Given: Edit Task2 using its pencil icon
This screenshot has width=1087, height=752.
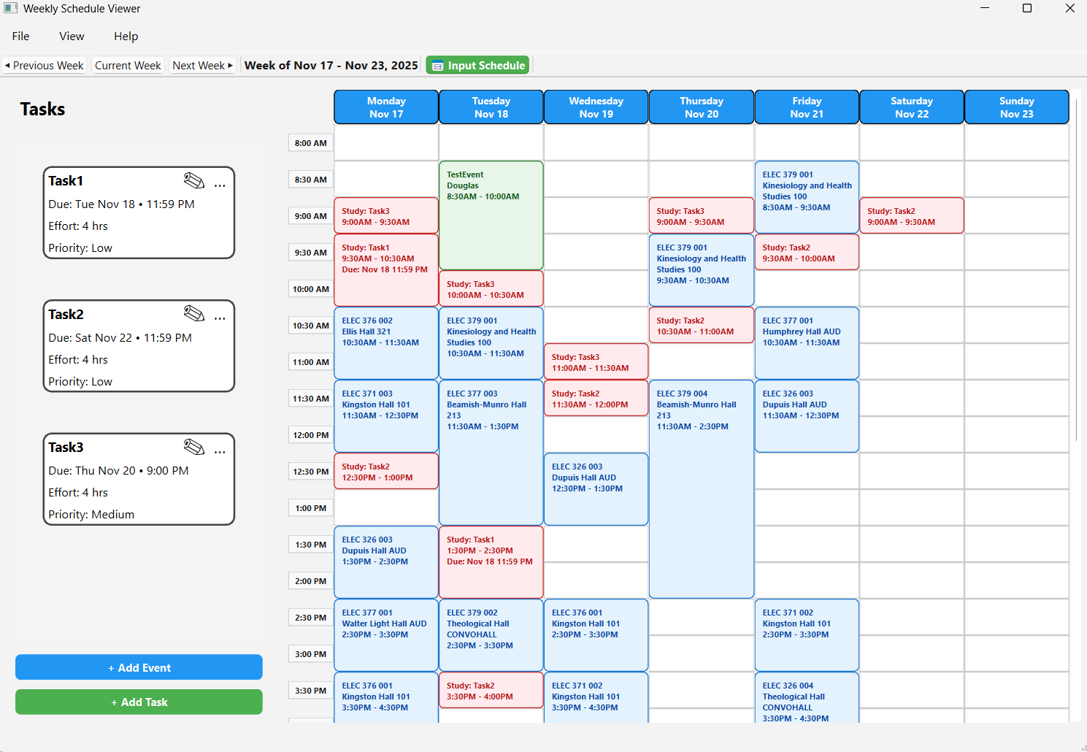Looking at the screenshot, I should [x=194, y=314].
